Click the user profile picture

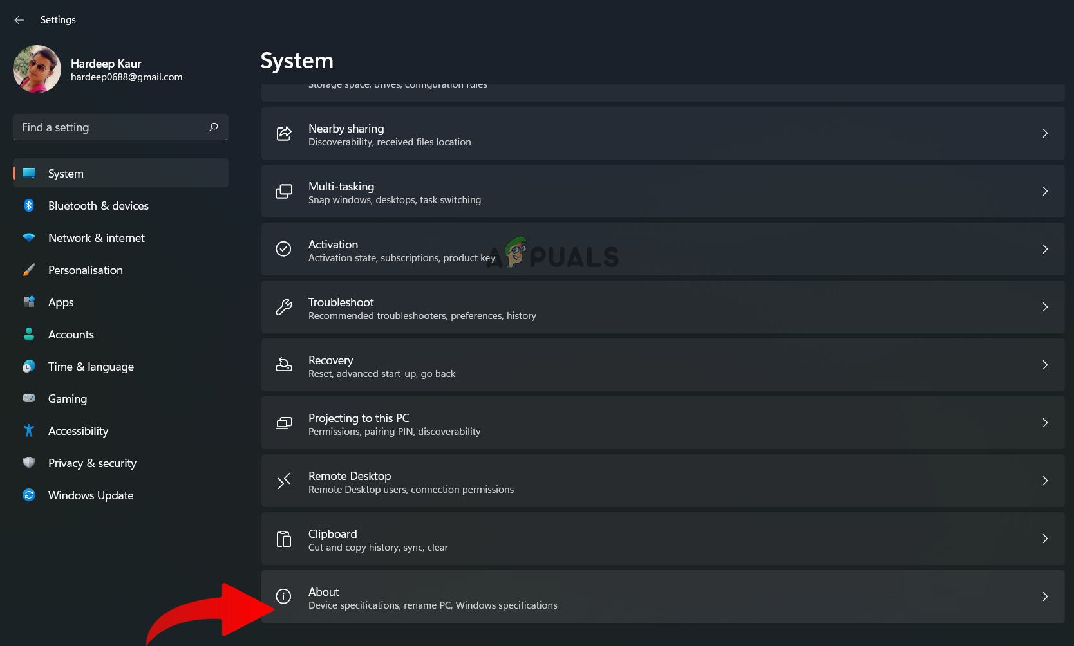tap(37, 69)
